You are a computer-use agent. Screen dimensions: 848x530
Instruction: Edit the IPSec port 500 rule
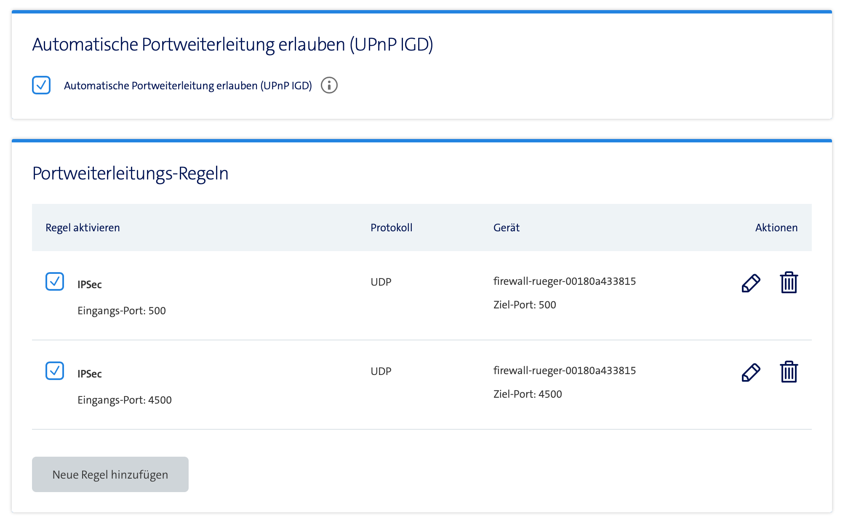tap(751, 283)
